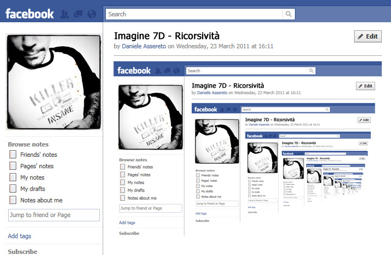Open My drafts

33,189
